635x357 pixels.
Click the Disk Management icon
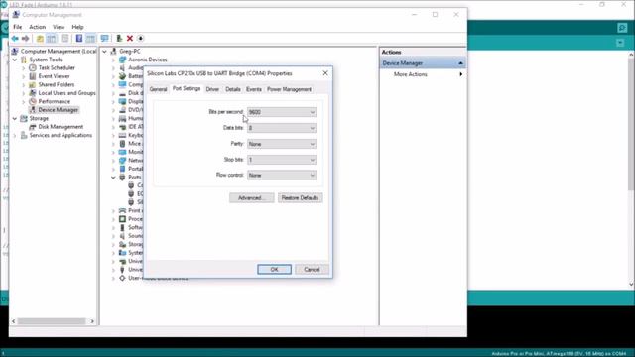[x=33, y=127]
